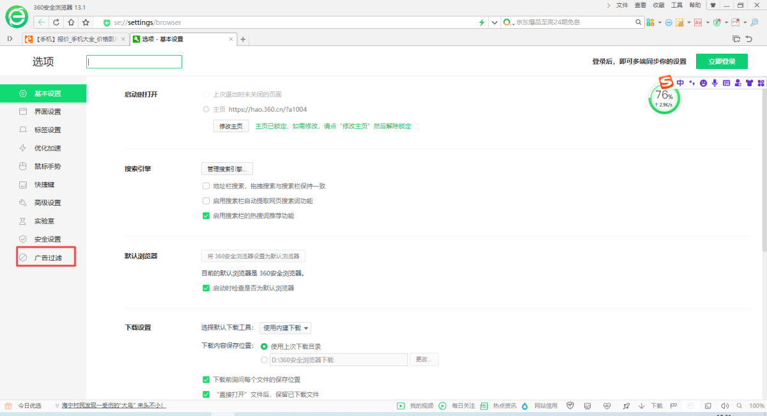This screenshot has height=416, width=767.
Task: Click the settings search input field
Action: [x=134, y=62]
